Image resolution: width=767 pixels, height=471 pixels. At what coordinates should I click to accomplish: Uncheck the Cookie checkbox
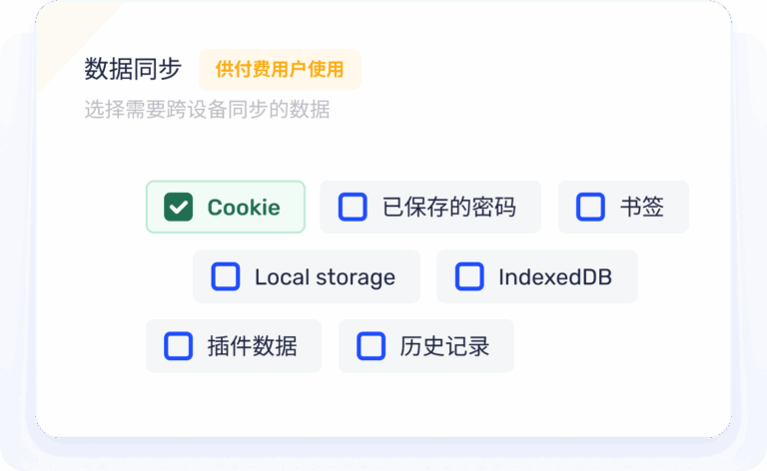point(179,208)
